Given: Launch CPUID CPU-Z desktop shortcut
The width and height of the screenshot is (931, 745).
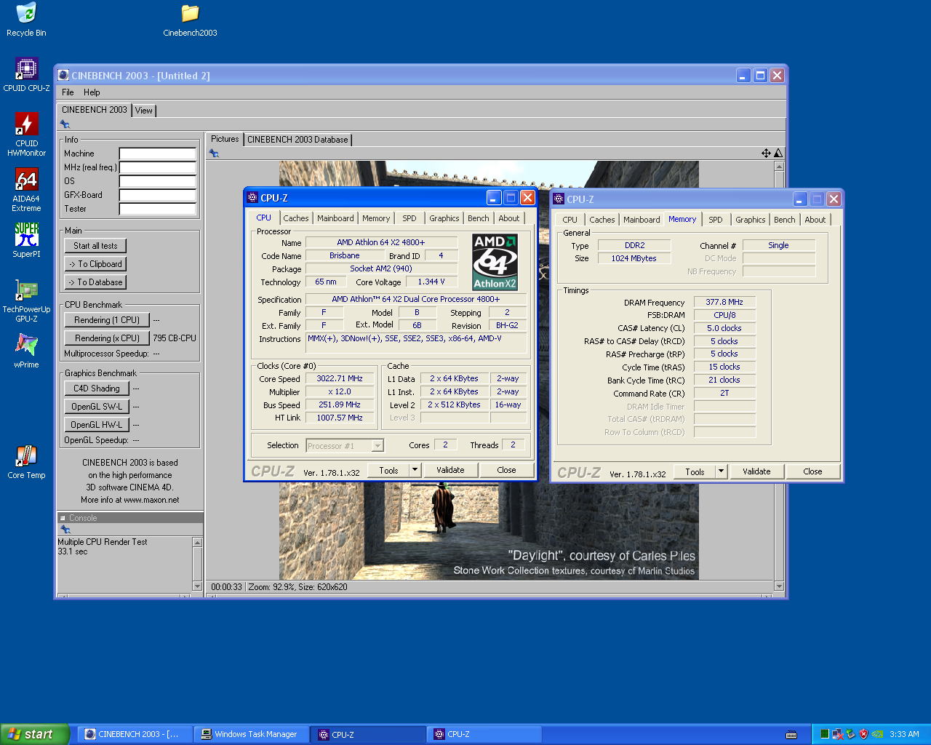Looking at the screenshot, I should (26, 75).
